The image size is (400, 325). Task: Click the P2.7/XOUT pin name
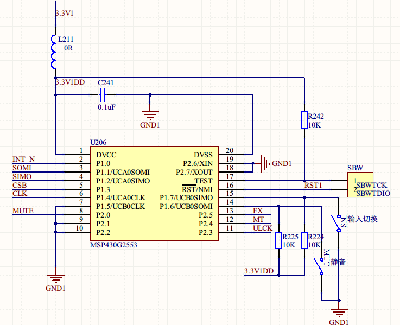coord(194,172)
